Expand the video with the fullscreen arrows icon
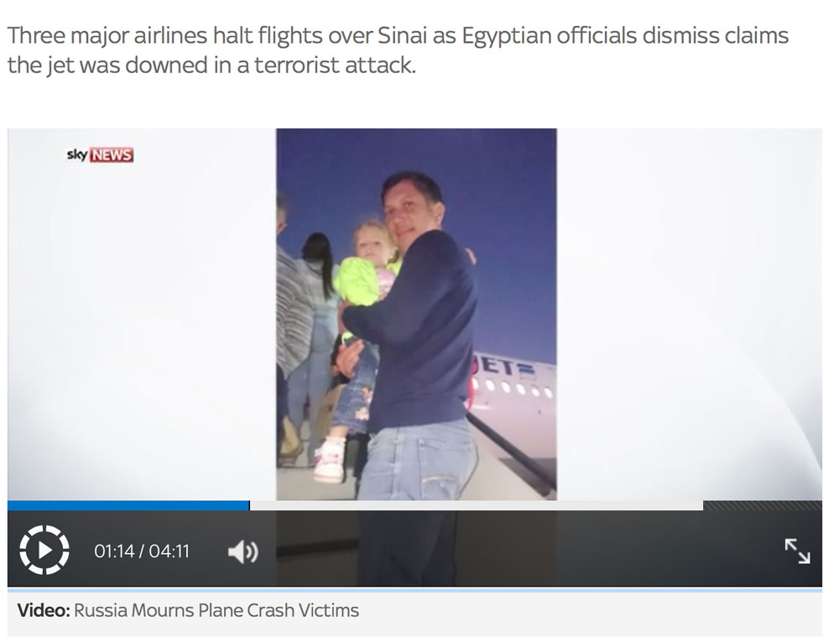Screen dimensions: 839x637 click(x=797, y=551)
